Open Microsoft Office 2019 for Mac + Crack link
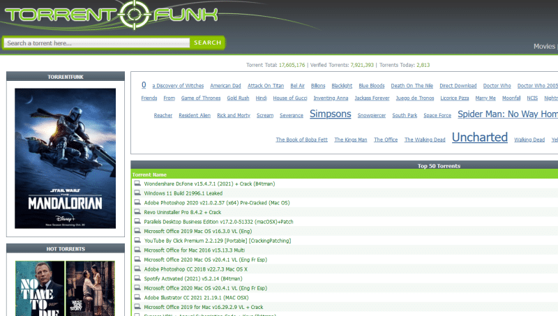This screenshot has width=558, height=316. (x=204, y=307)
